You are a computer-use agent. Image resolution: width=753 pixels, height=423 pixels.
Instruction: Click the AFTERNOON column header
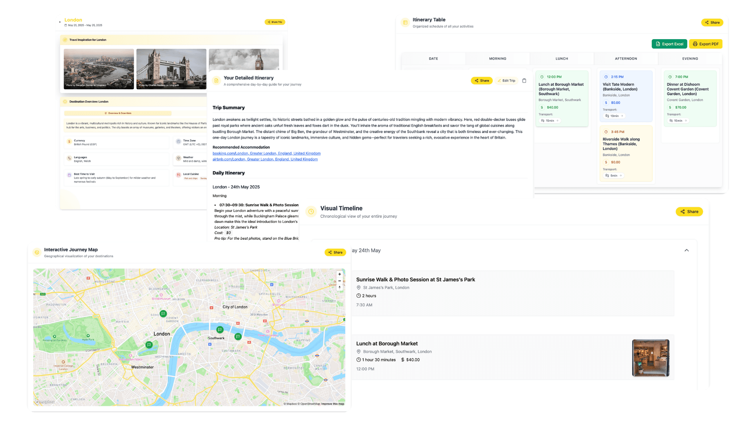point(626,59)
